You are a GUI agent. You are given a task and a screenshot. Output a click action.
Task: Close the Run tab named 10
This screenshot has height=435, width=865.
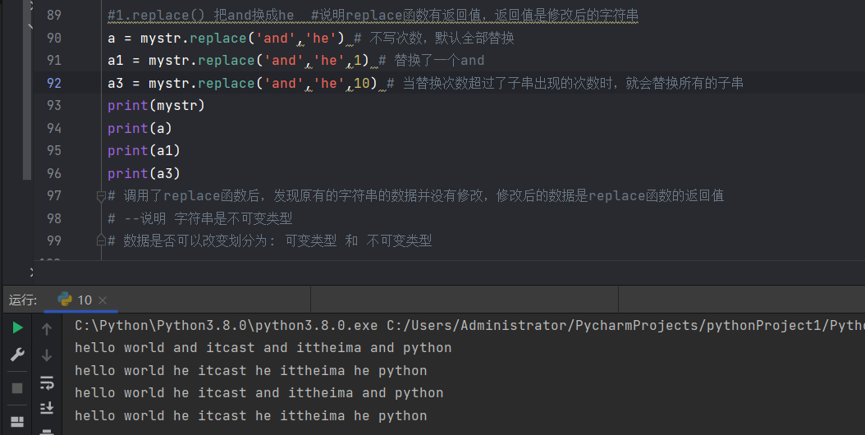coord(103,300)
